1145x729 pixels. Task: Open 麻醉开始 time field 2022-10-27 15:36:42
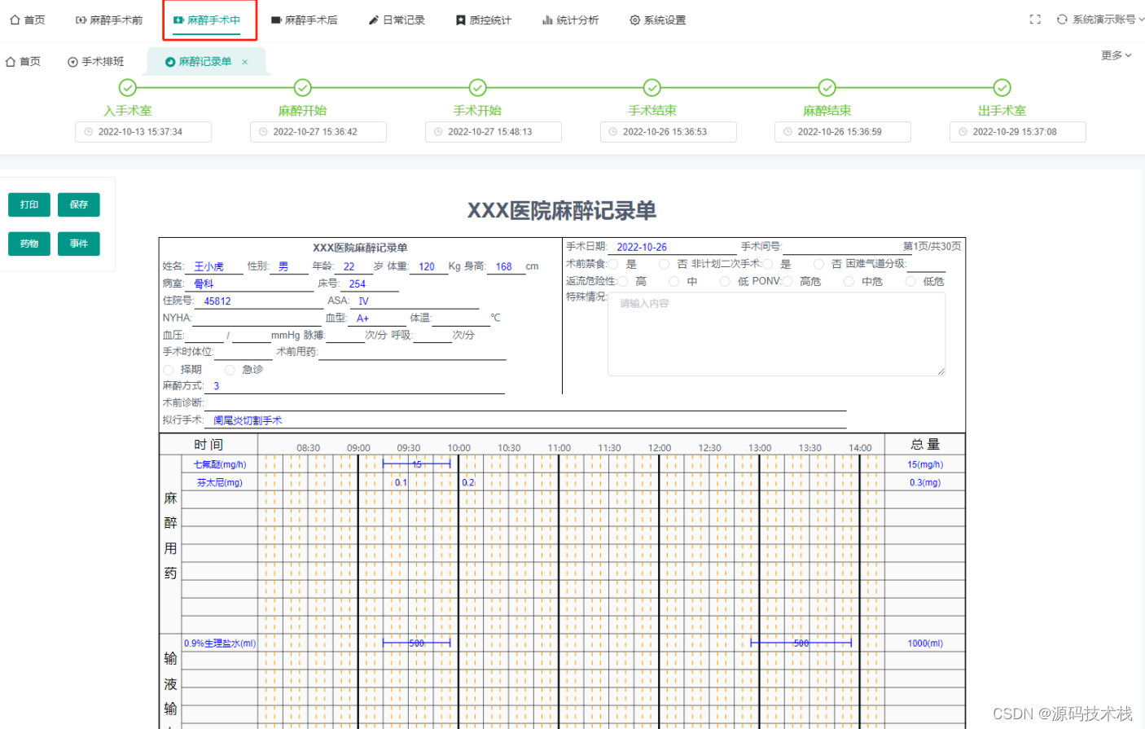tap(318, 132)
